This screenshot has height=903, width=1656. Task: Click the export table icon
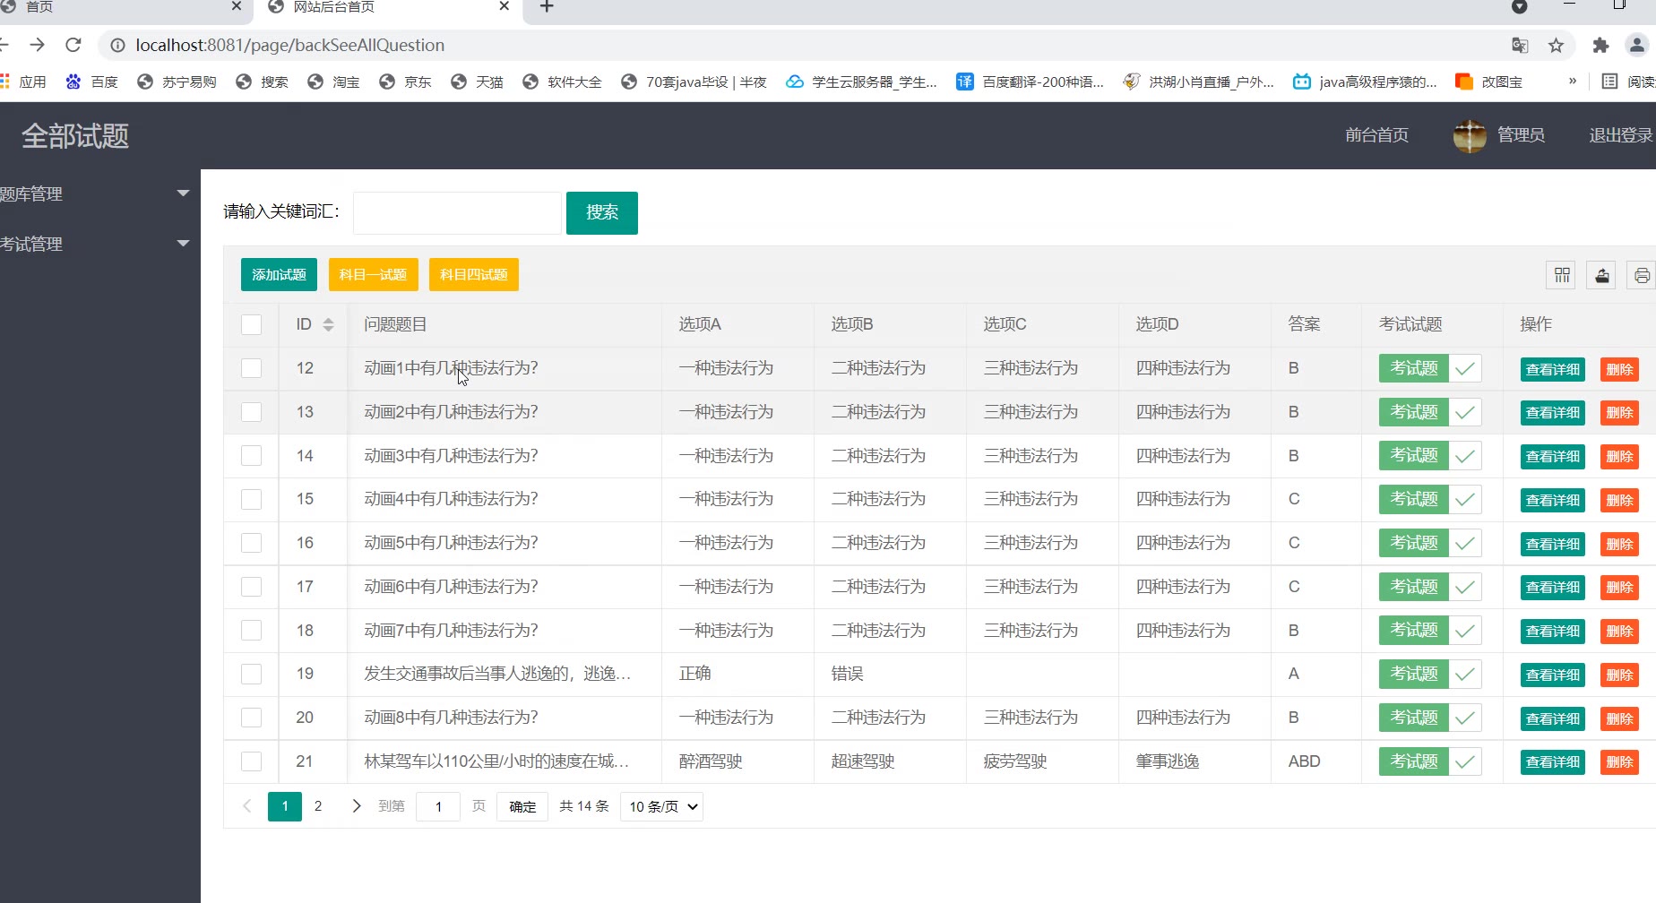1601,275
